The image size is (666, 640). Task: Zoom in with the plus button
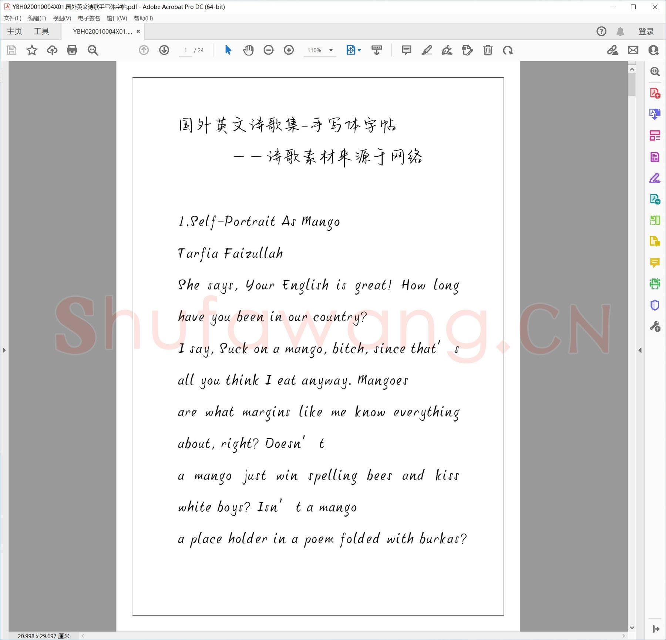pos(289,50)
